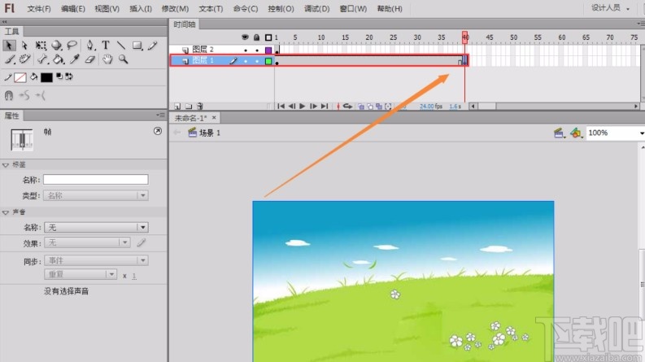Toggle outline view for all layers
Image resolution: width=645 pixels, height=362 pixels.
tap(268, 37)
